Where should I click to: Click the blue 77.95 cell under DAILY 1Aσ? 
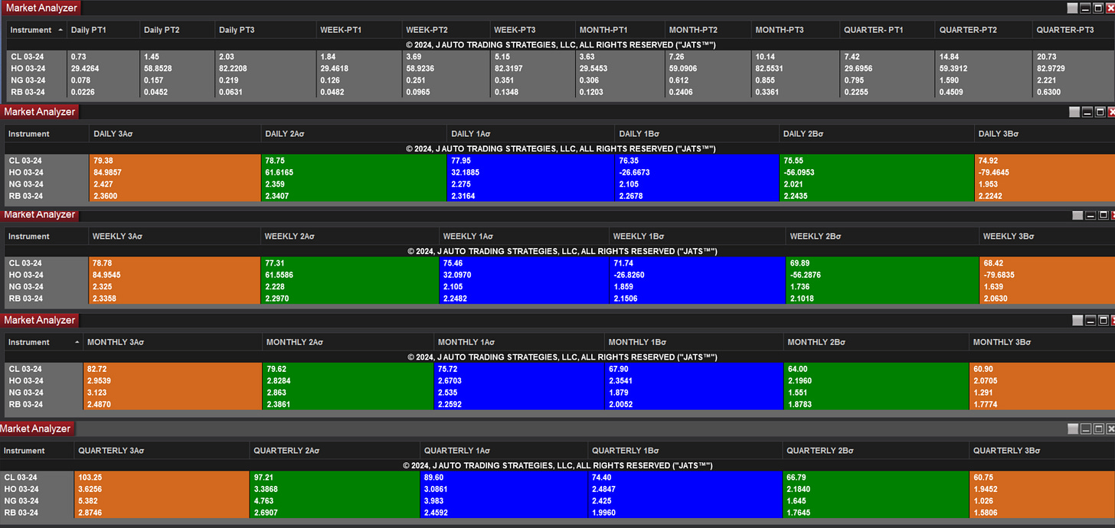(x=531, y=161)
